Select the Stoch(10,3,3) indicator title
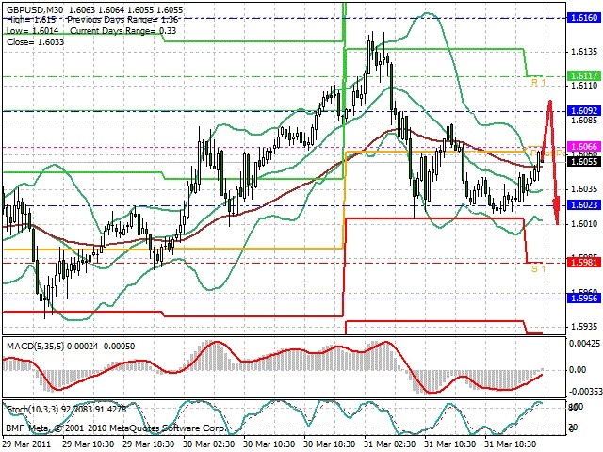This screenshot has width=603, height=452. click(x=33, y=410)
